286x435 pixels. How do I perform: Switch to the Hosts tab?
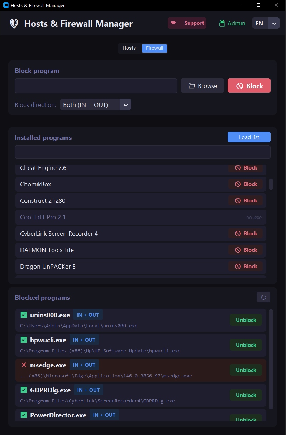[x=129, y=48]
